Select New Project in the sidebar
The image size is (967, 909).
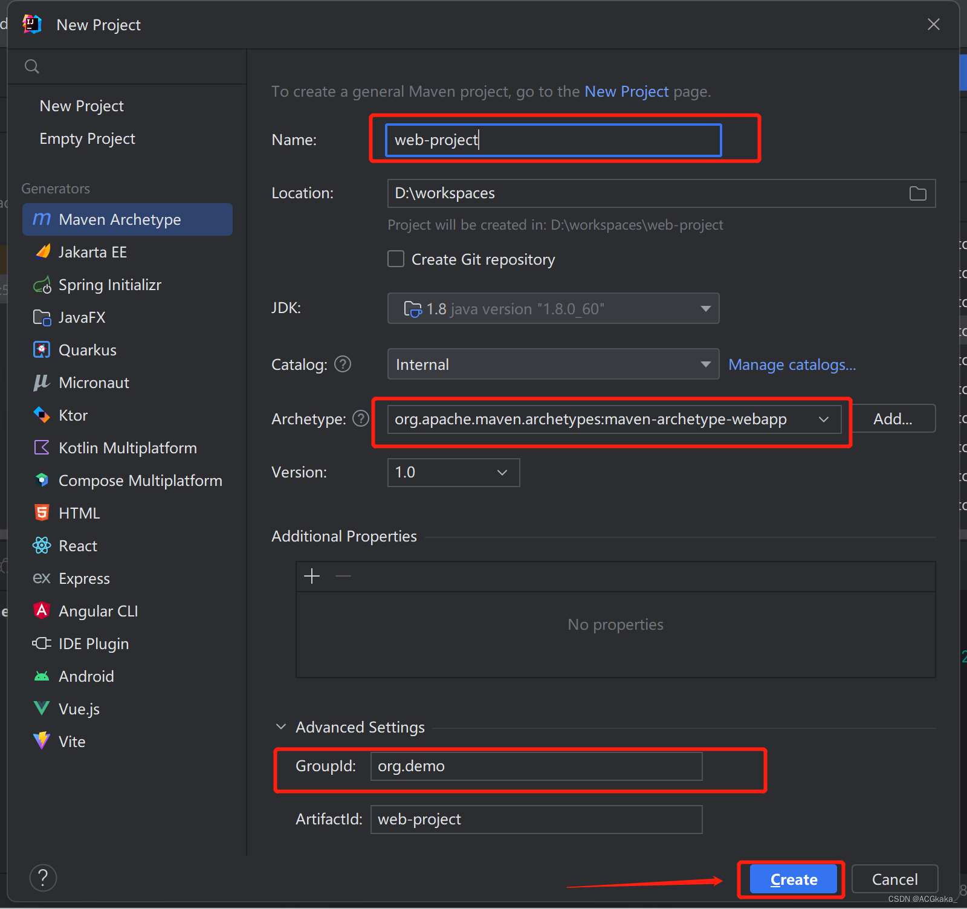[82, 106]
